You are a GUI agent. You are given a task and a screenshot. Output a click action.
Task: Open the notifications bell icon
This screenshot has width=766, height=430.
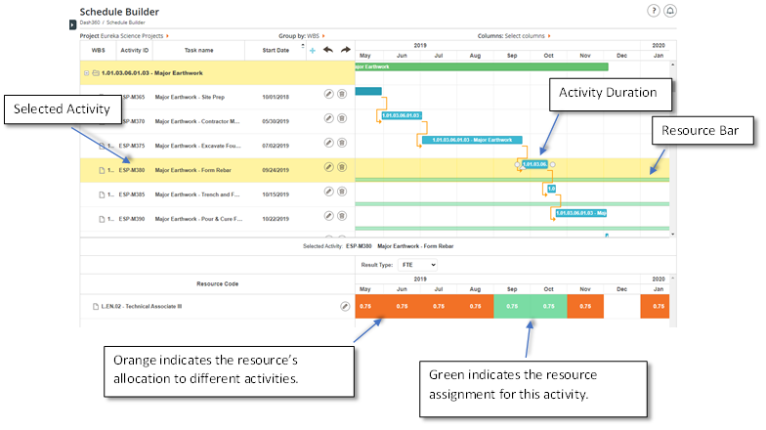tap(670, 11)
